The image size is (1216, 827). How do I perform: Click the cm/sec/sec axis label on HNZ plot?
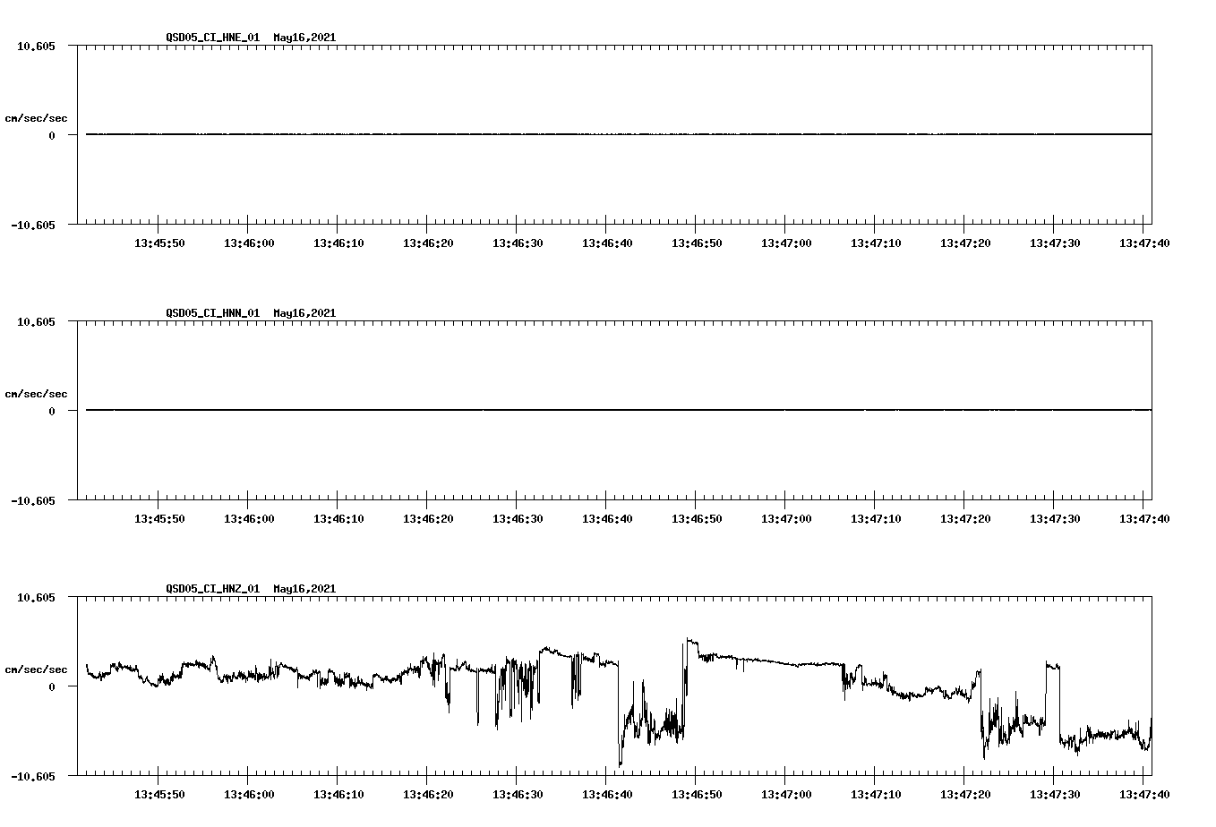pos(36,667)
